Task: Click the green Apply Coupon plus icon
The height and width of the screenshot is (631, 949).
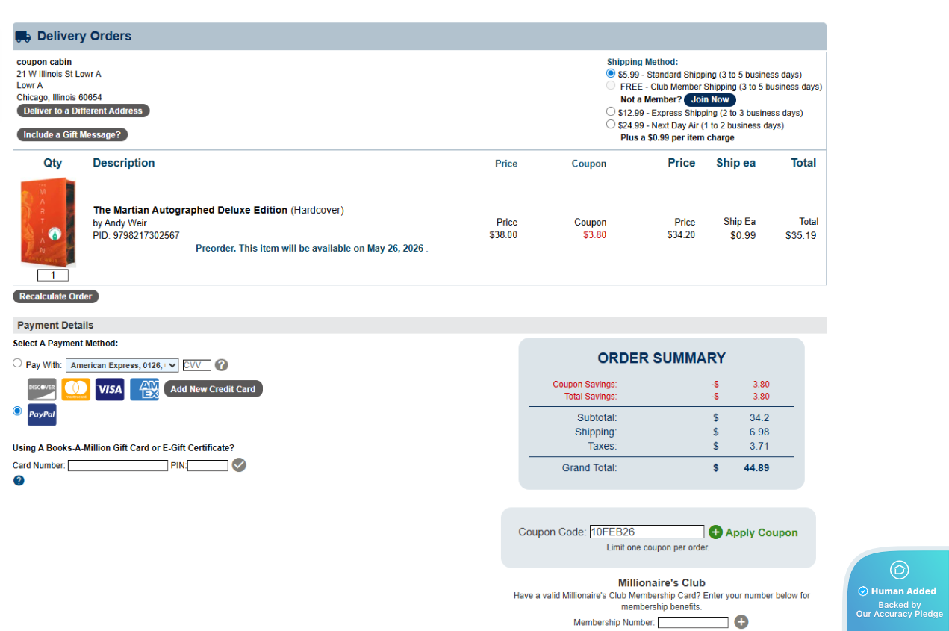Action: pyautogui.click(x=715, y=532)
